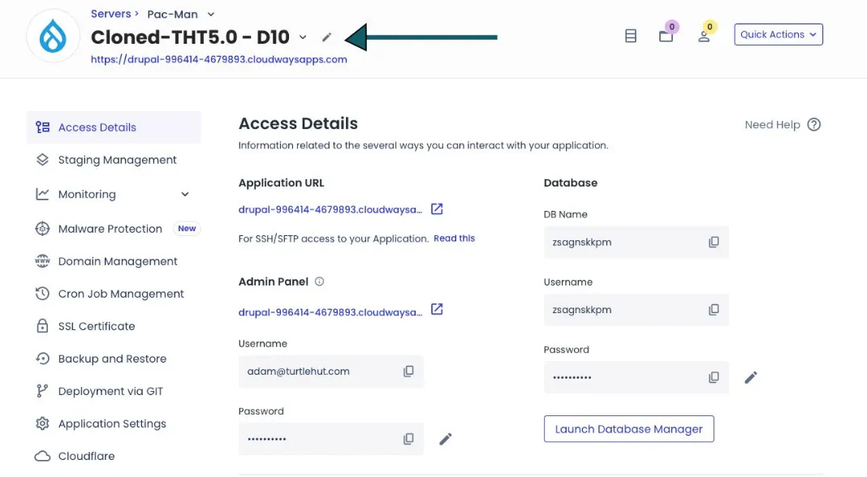
Task: Open the application switcher chevron near Cloned-THT5.0
Action: [x=303, y=37]
